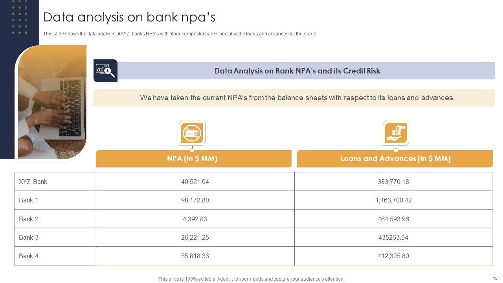Click the XYZ Bank row label

[33, 182]
